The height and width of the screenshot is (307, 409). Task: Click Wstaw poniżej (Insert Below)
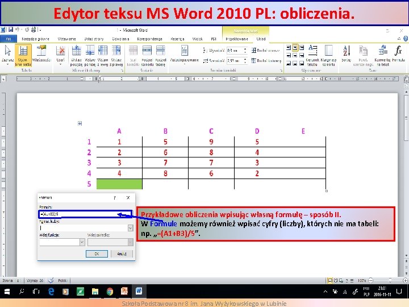tap(90, 55)
